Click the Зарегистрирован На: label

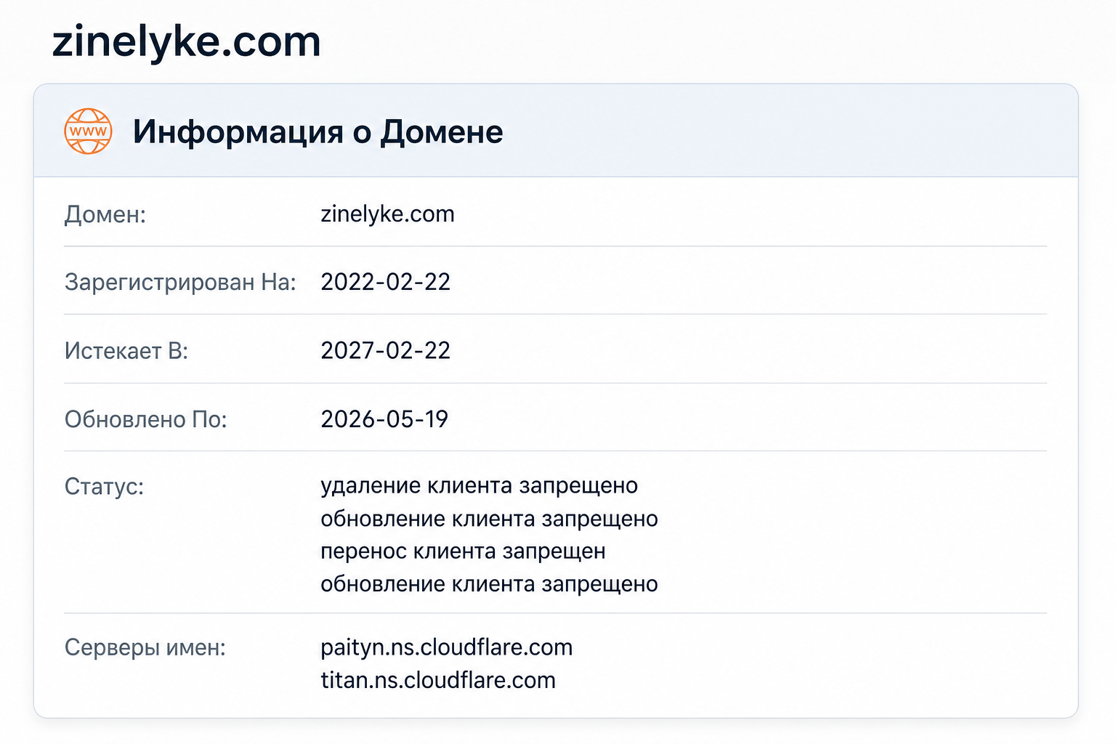(180, 282)
